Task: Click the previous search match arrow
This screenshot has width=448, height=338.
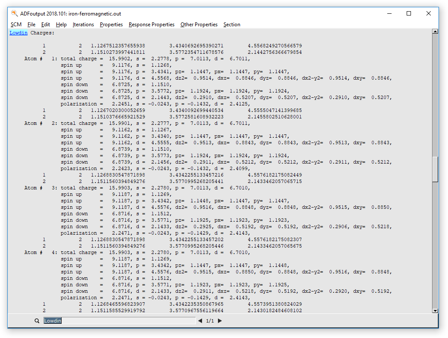Action: [200, 320]
